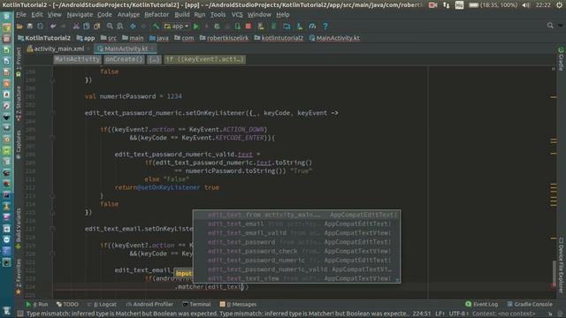Image resolution: width=566 pixels, height=318 pixels.
Task: Select the MainActivity.kt editor tab
Action: click(126, 49)
